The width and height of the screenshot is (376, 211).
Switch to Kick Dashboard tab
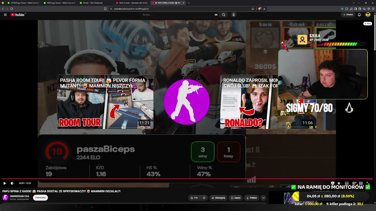(96, 3)
